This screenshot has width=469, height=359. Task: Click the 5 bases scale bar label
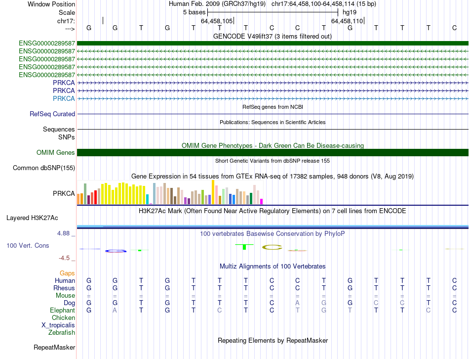(195, 12)
